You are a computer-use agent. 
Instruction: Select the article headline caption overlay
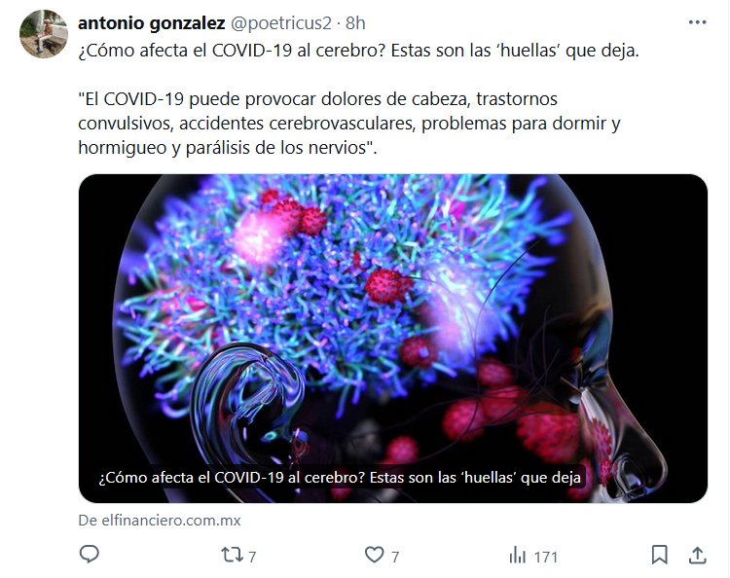coord(340,478)
